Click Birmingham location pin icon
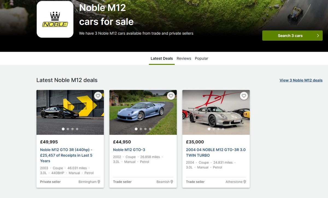This screenshot has width=328, height=198. point(99,182)
